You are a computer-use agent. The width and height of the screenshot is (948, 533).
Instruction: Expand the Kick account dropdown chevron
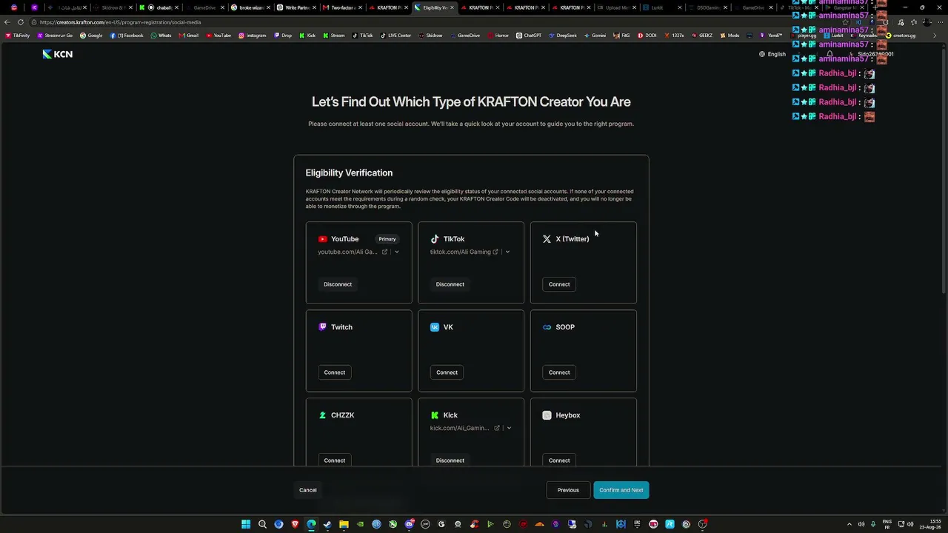tap(509, 428)
